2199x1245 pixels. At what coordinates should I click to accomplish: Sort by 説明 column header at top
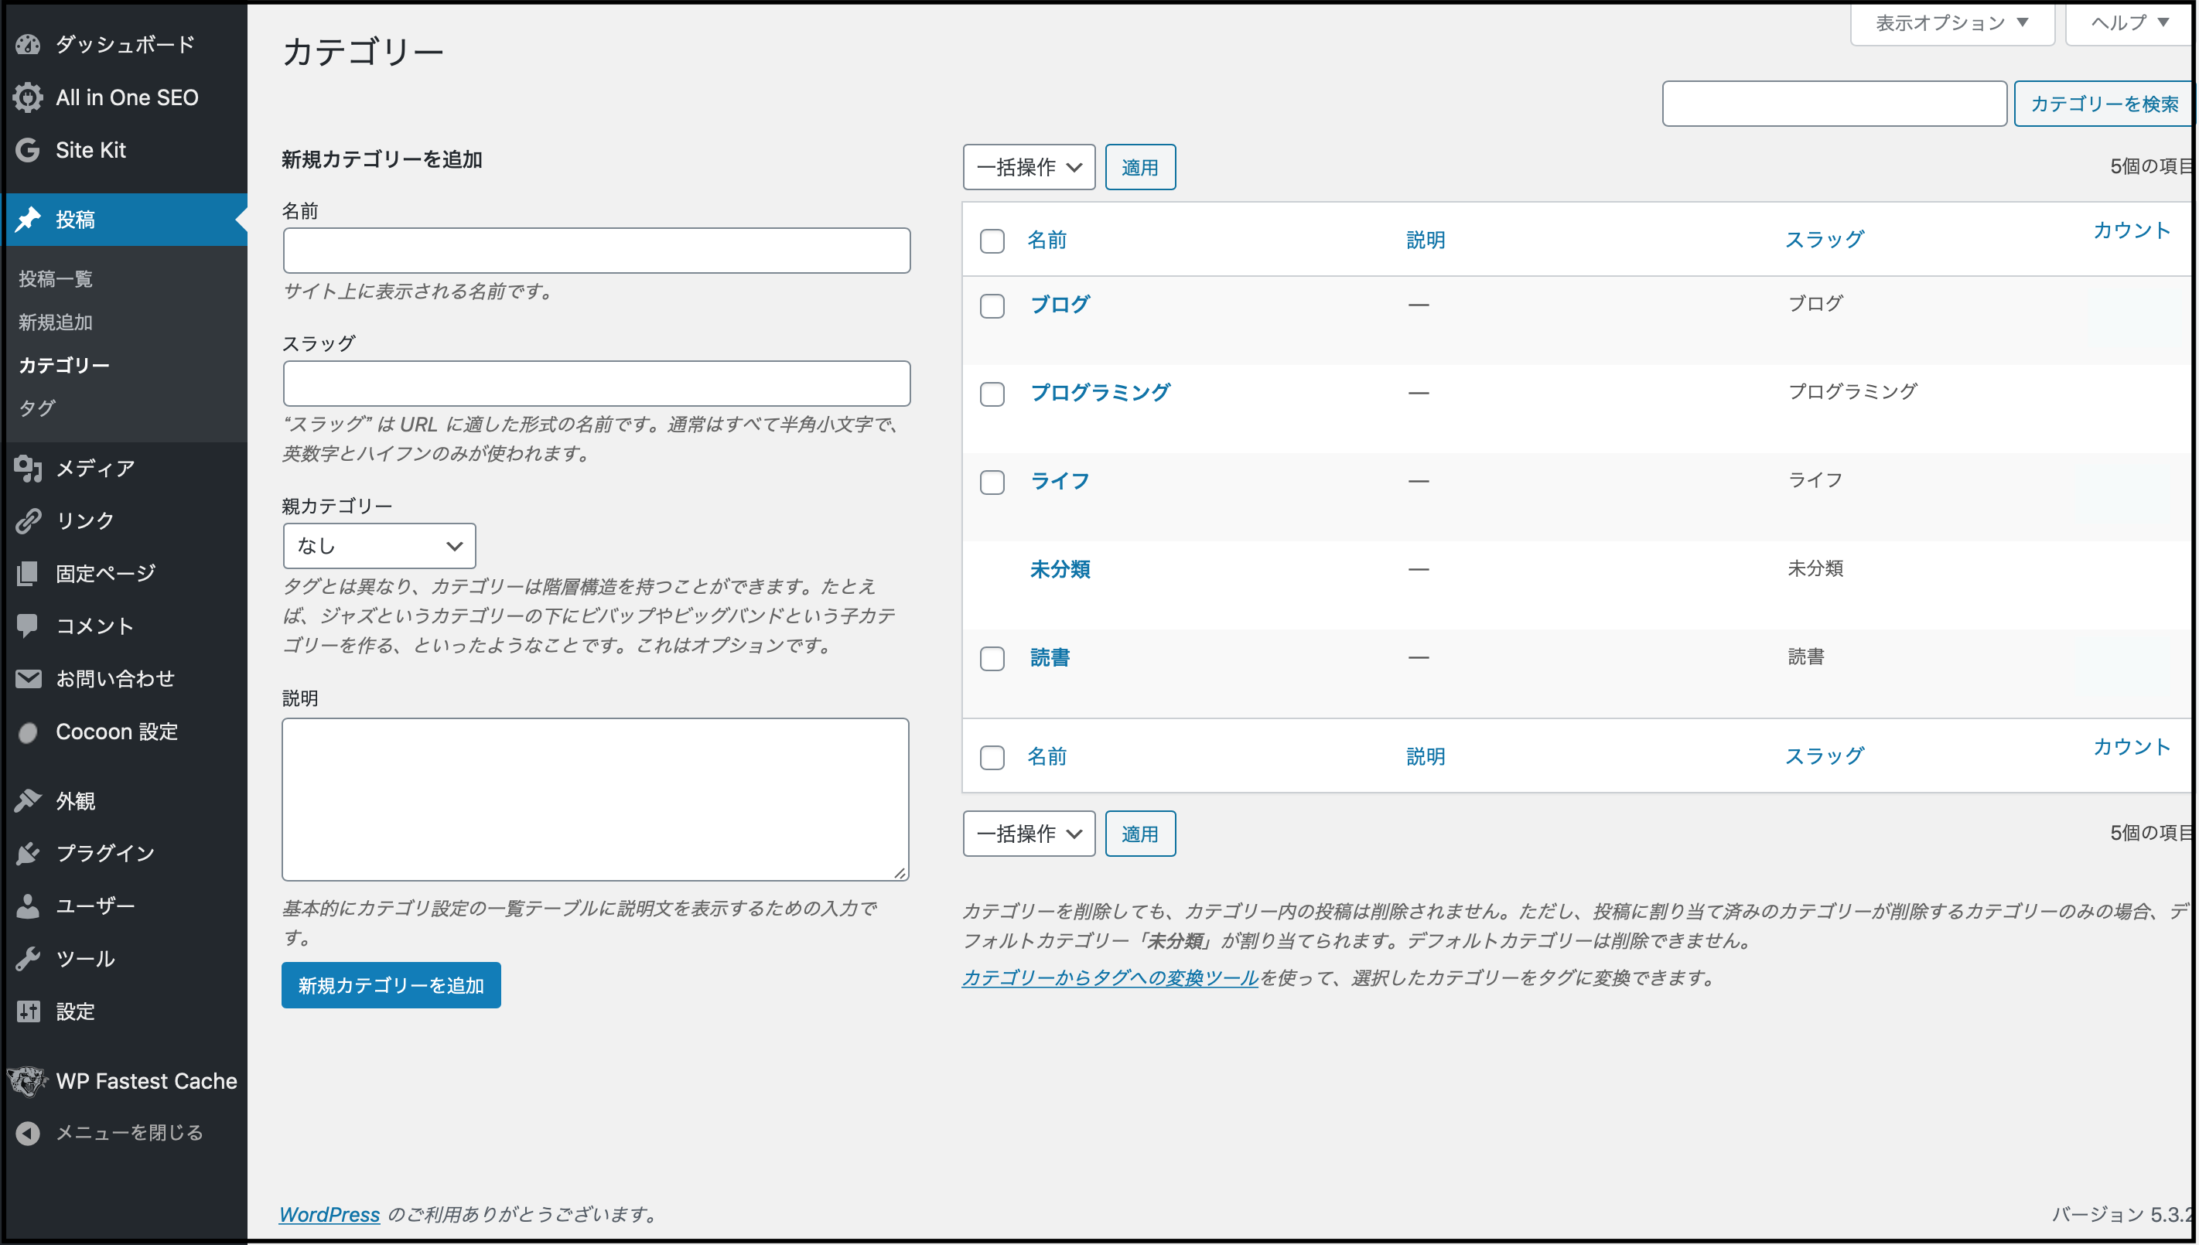coord(1426,240)
